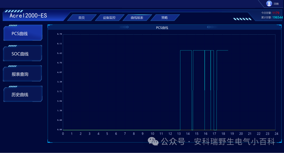Click the 累计告警 label

click(266, 17)
